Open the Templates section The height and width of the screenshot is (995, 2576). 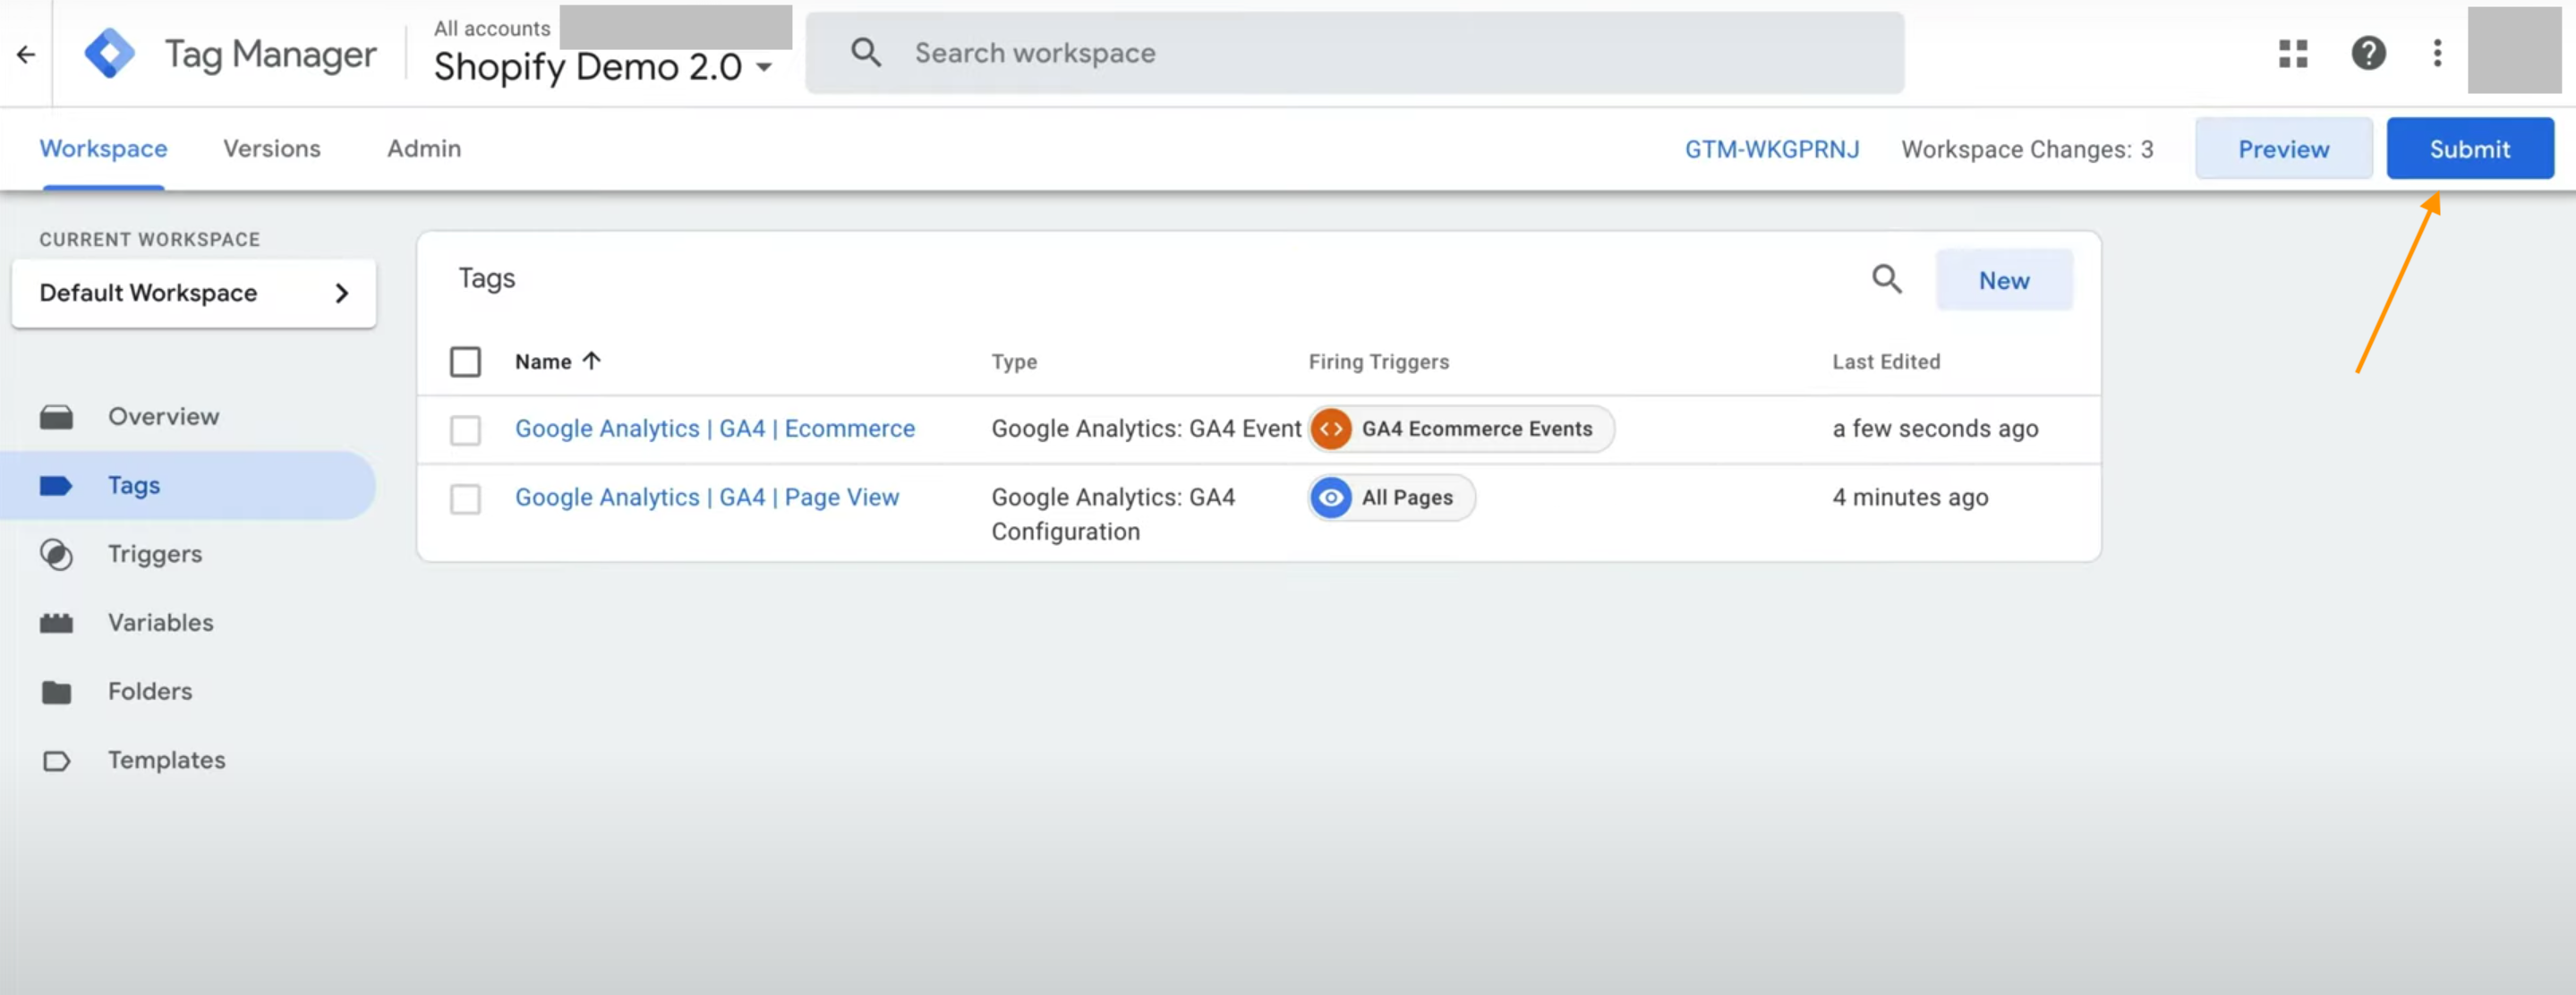pyautogui.click(x=167, y=760)
